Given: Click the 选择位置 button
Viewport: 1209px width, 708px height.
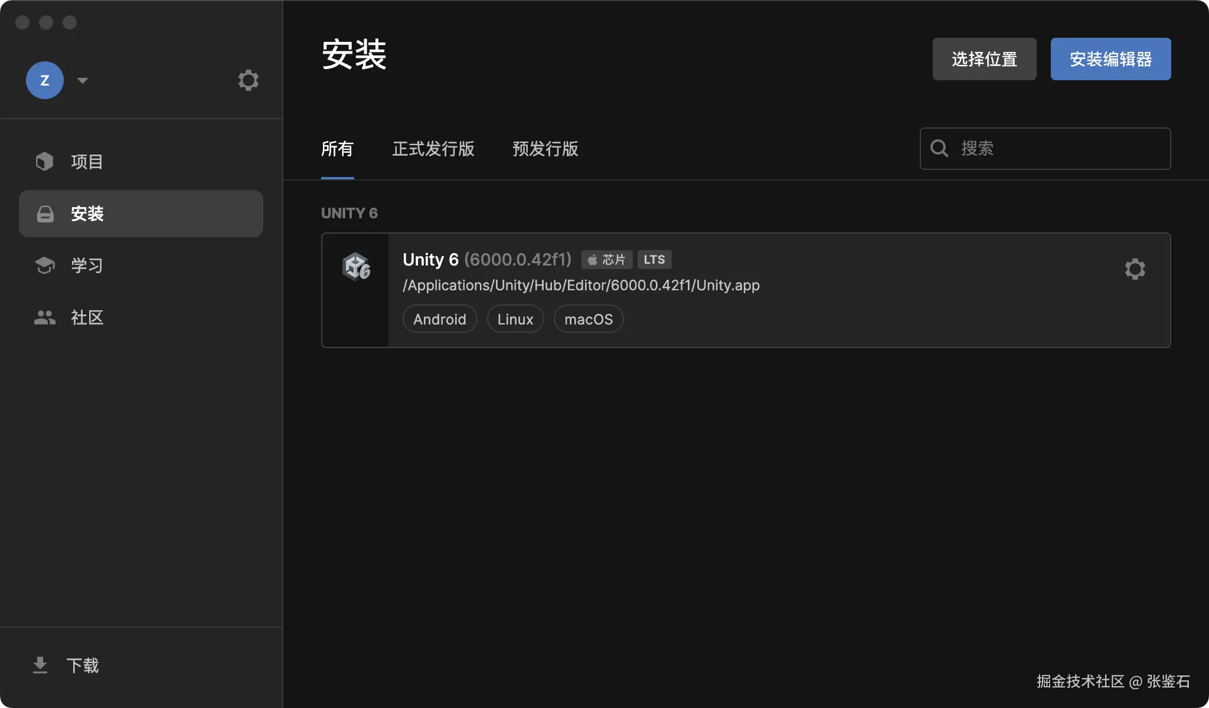Looking at the screenshot, I should [x=984, y=58].
